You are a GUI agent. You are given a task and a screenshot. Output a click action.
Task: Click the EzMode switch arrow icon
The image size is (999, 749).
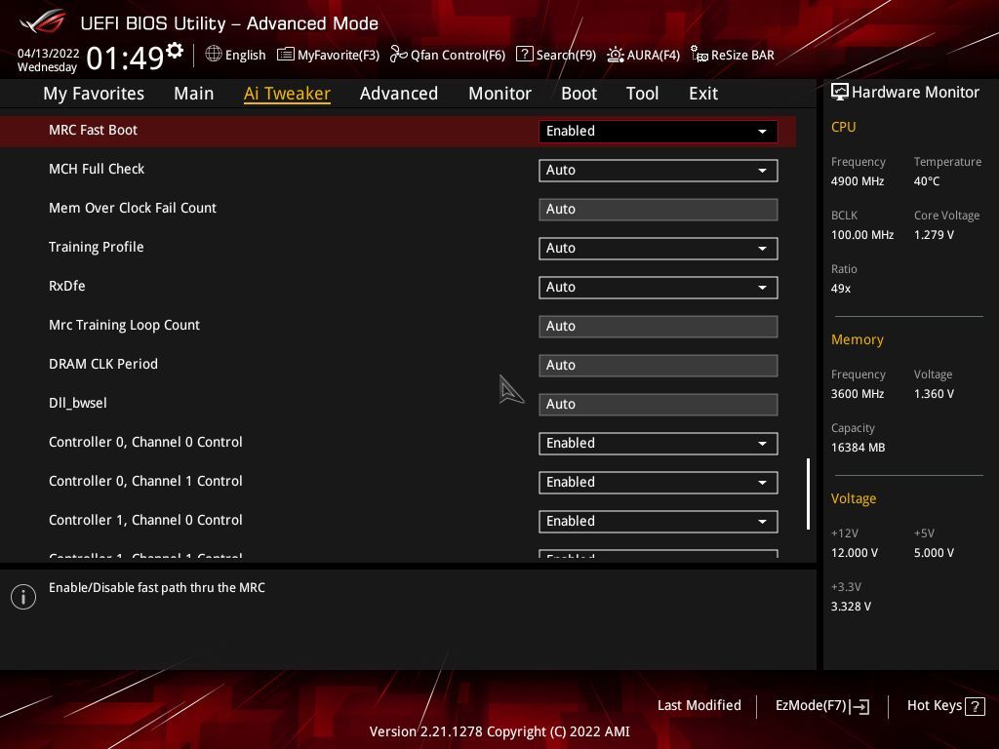pyautogui.click(x=859, y=706)
